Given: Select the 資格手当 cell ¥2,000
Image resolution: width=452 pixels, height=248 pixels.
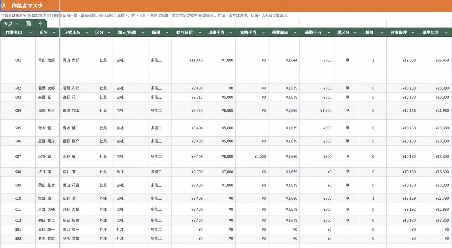Looking at the screenshot, I should click(x=252, y=156).
